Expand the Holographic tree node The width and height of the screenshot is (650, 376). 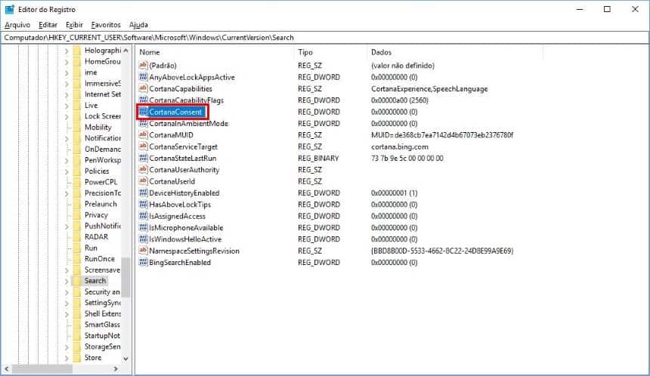(x=67, y=51)
